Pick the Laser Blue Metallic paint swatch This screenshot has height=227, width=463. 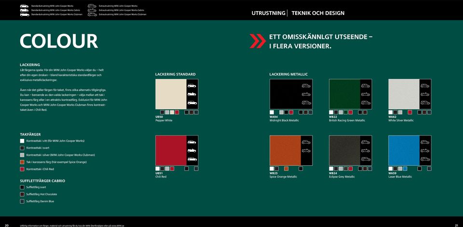pos(404,150)
